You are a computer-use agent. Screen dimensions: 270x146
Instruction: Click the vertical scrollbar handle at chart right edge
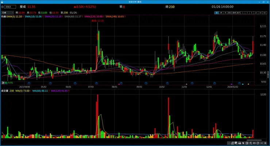pos(268,74)
